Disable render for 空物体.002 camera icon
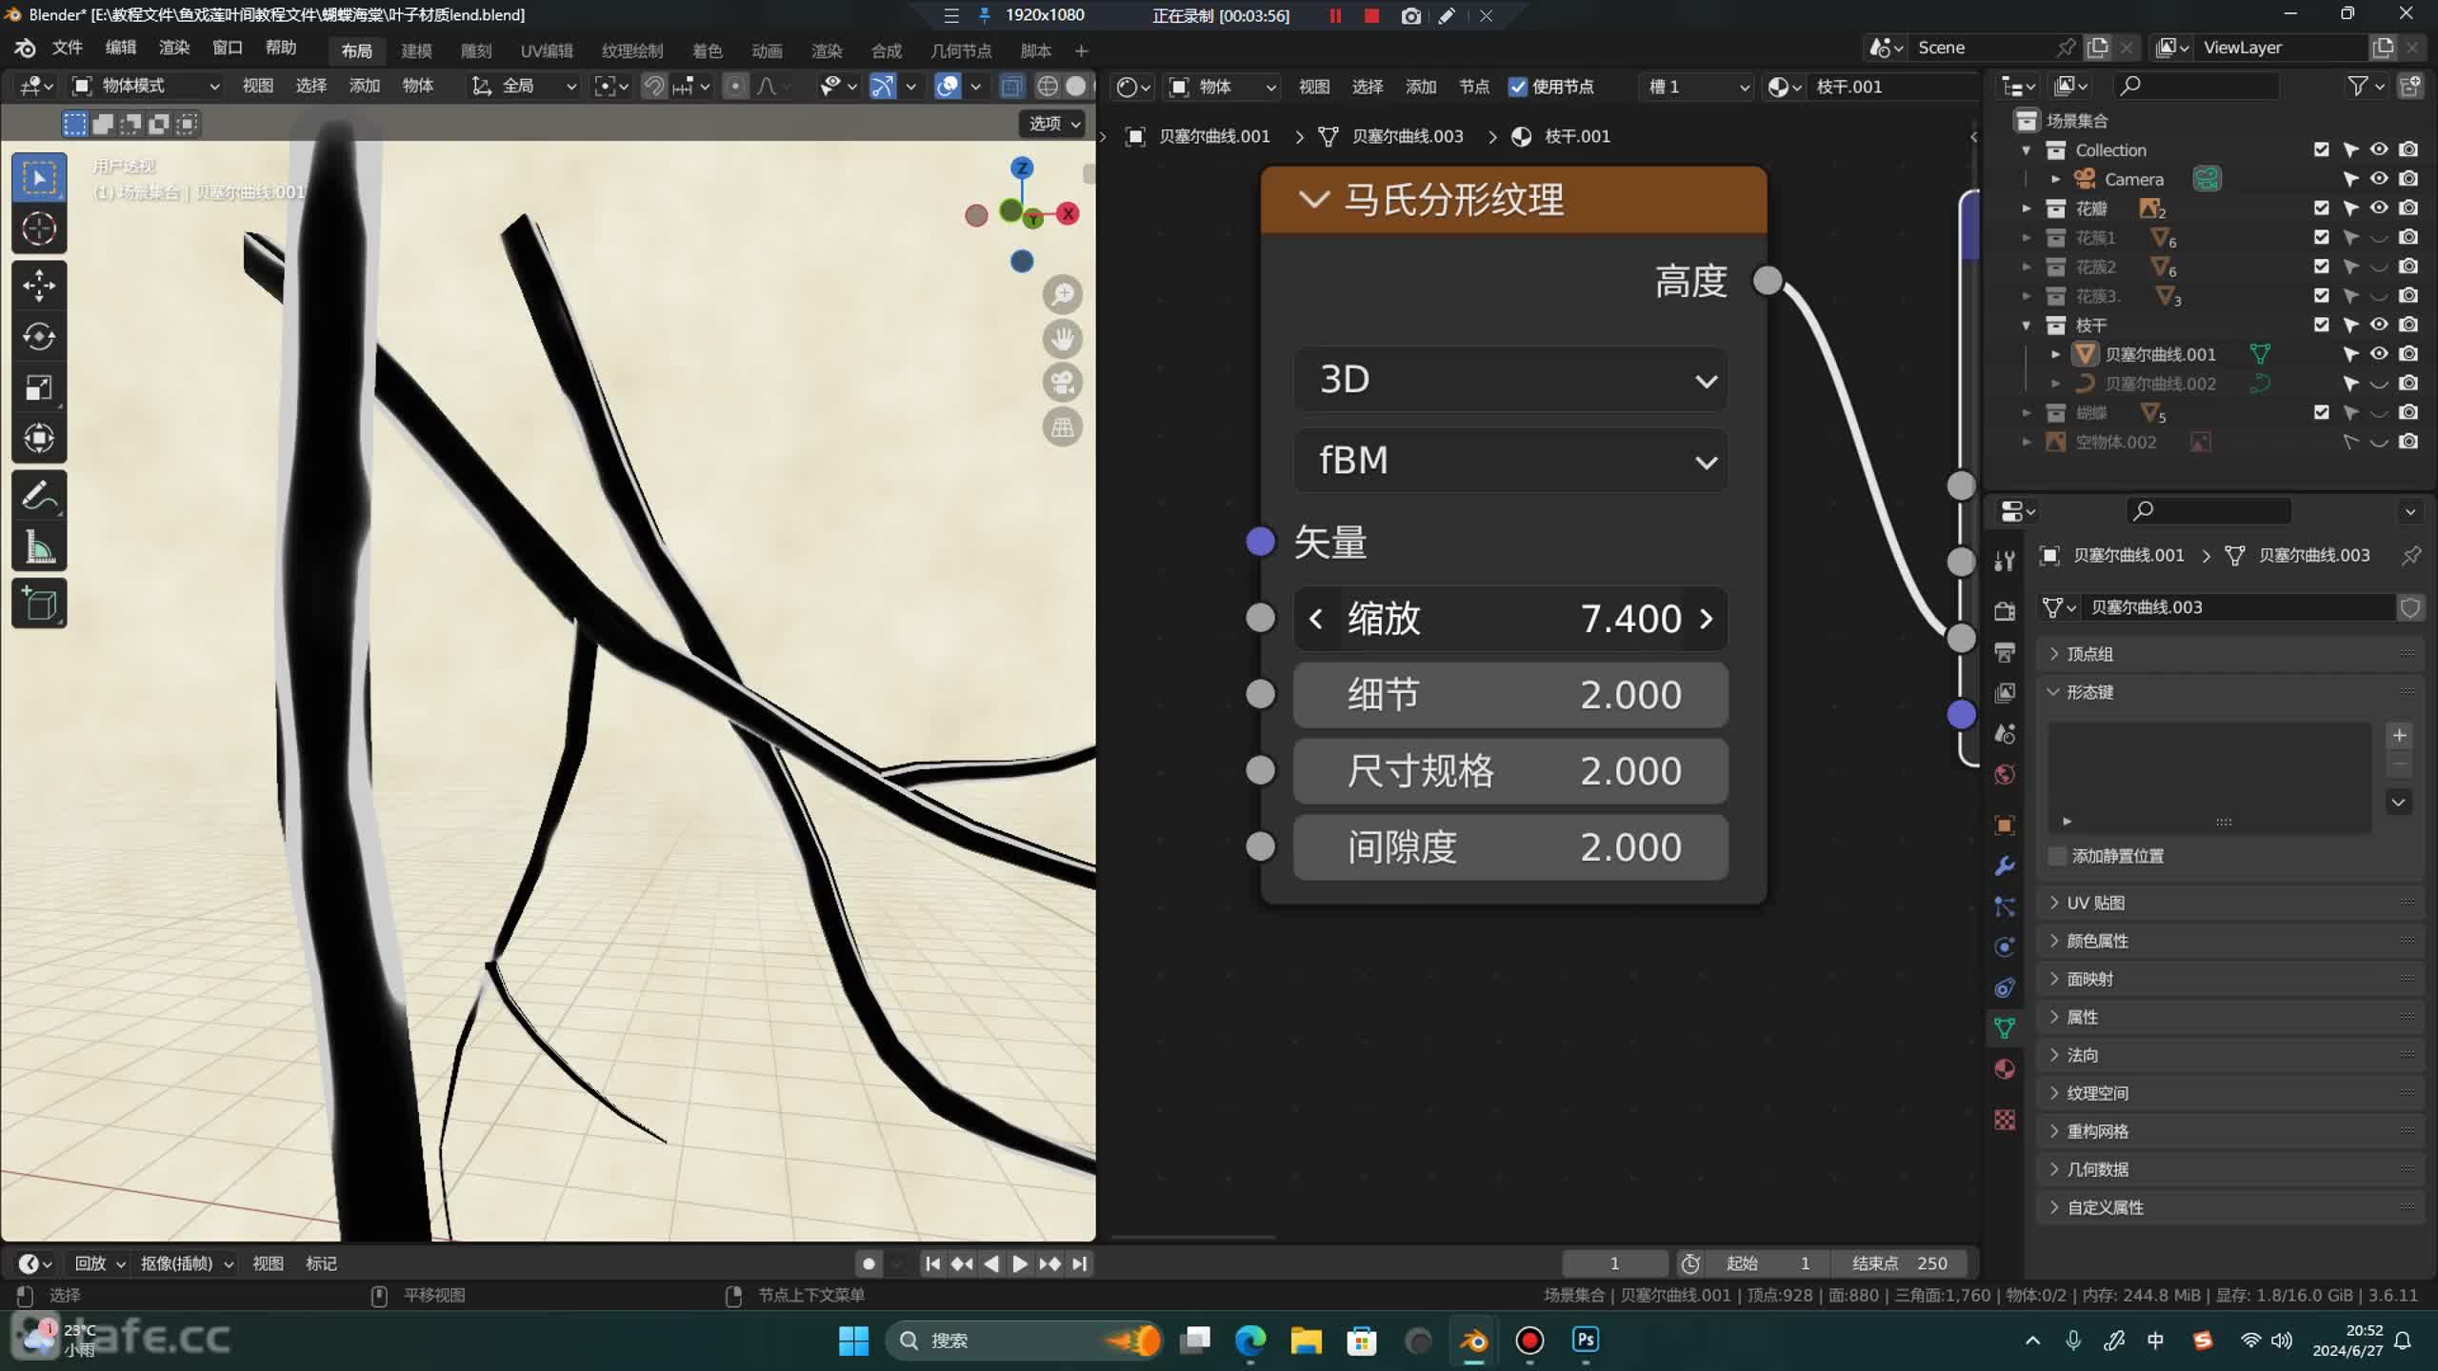 click(x=2408, y=442)
